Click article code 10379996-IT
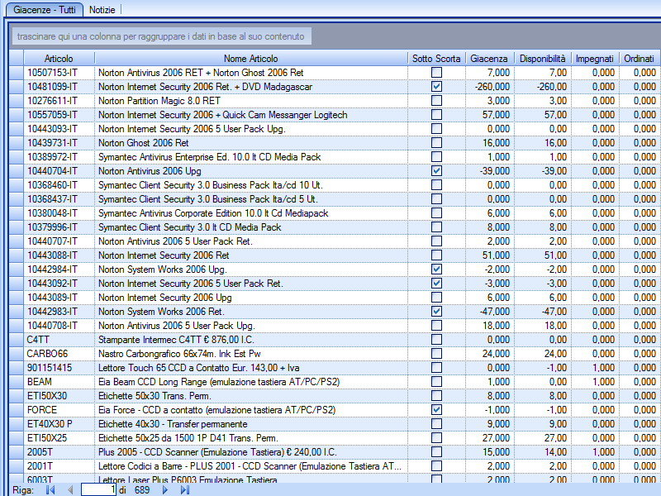661x496 pixels. click(x=53, y=227)
